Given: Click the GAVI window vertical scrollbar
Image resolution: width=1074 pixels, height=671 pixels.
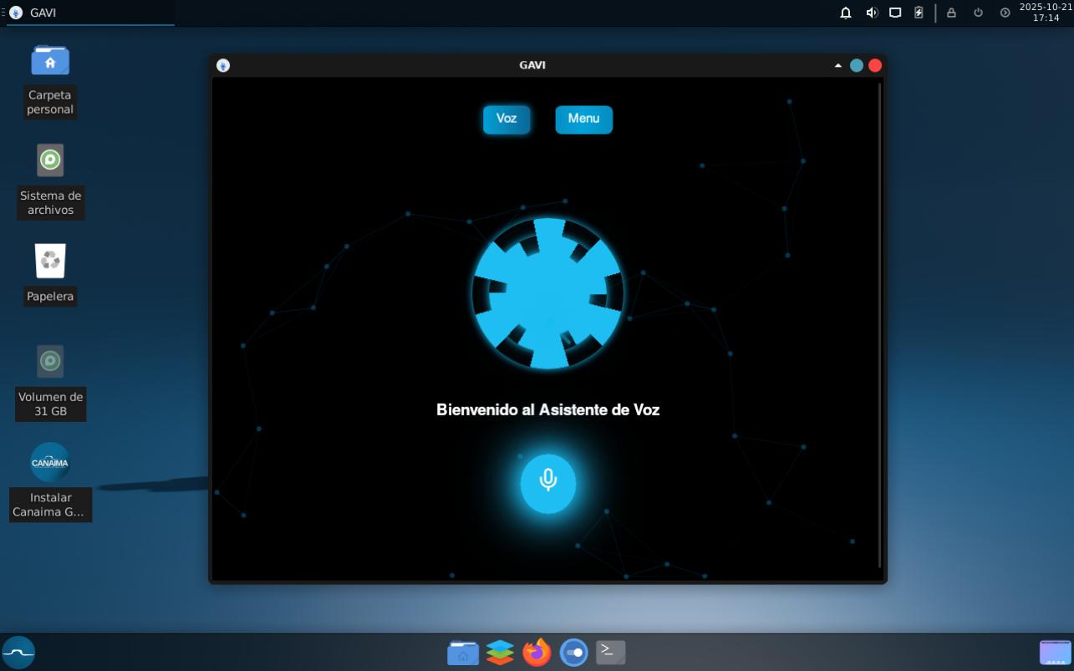Looking at the screenshot, I should [x=879, y=326].
